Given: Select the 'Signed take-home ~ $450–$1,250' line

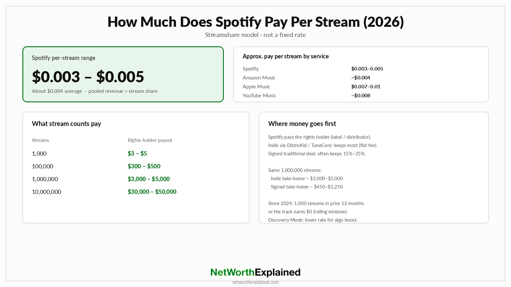Looking at the screenshot, I should point(307,187).
